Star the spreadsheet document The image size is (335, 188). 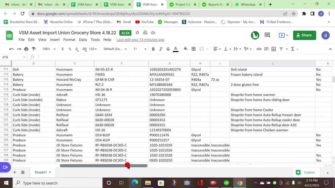pyautogui.click(x=137, y=33)
